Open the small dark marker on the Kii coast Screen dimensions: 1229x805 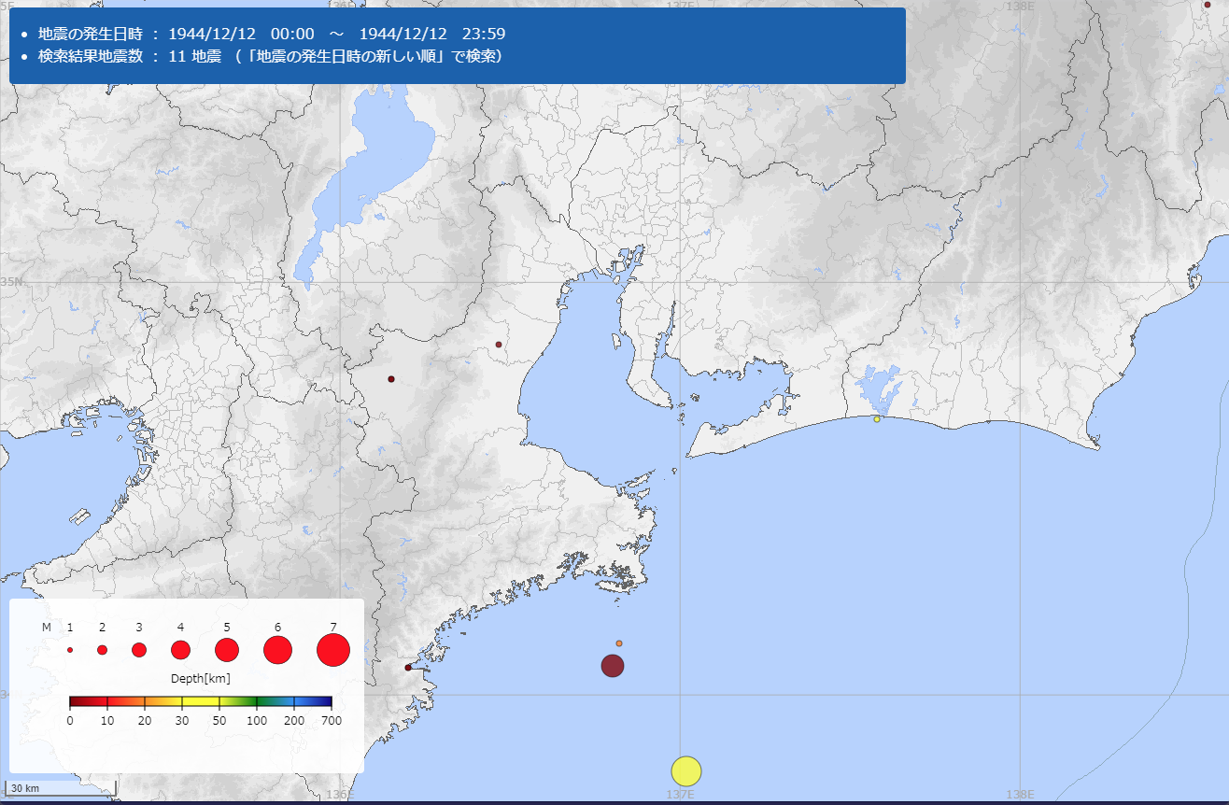point(408,668)
